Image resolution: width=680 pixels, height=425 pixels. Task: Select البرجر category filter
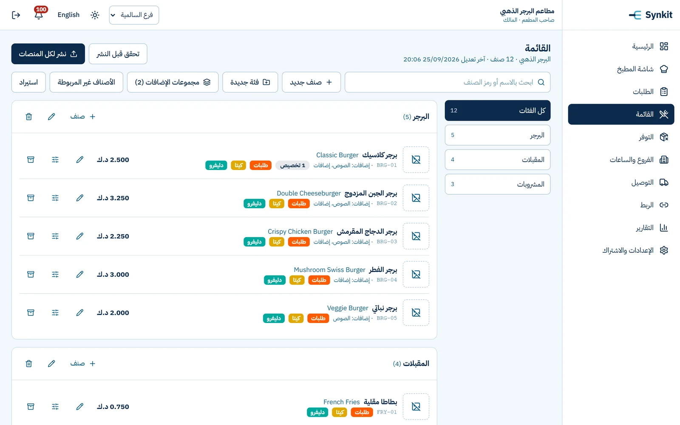point(498,135)
